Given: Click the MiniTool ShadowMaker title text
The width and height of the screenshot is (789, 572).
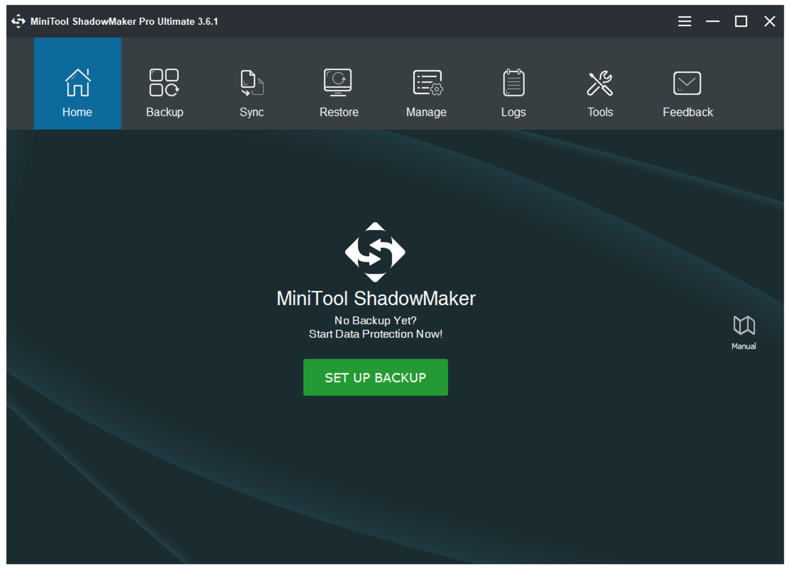Looking at the screenshot, I should point(376,298).
